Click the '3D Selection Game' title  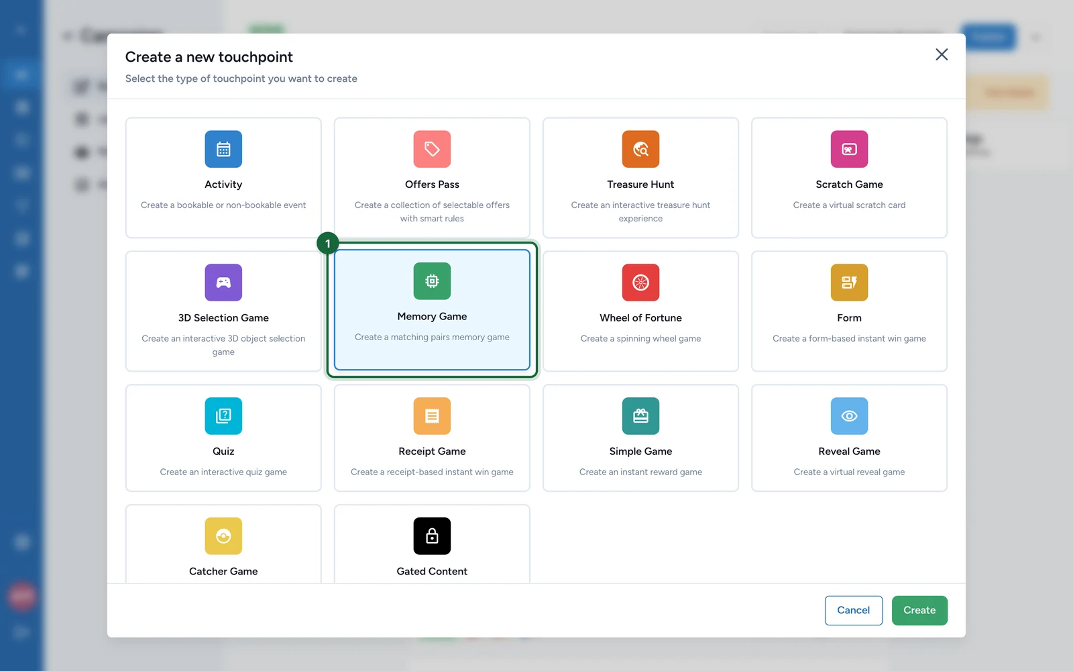click(223, 318)
